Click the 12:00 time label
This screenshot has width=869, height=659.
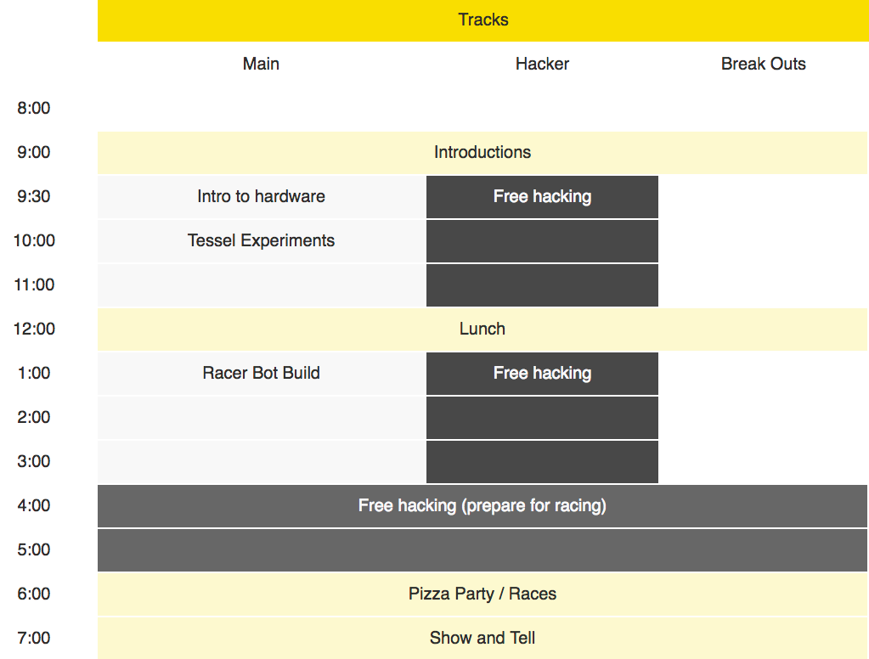[34, 329]
